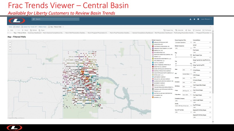
Task: Open the Perforating Parameters Dashboard tab
Action: point(184,33)
